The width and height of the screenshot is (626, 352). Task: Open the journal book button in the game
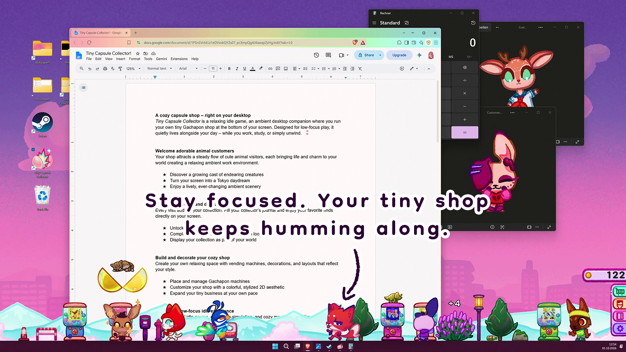tap(619, 316)
